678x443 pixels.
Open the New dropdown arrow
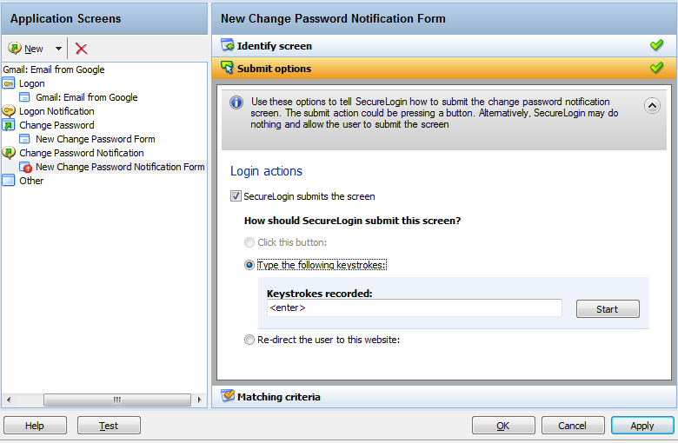pos(58,49)
